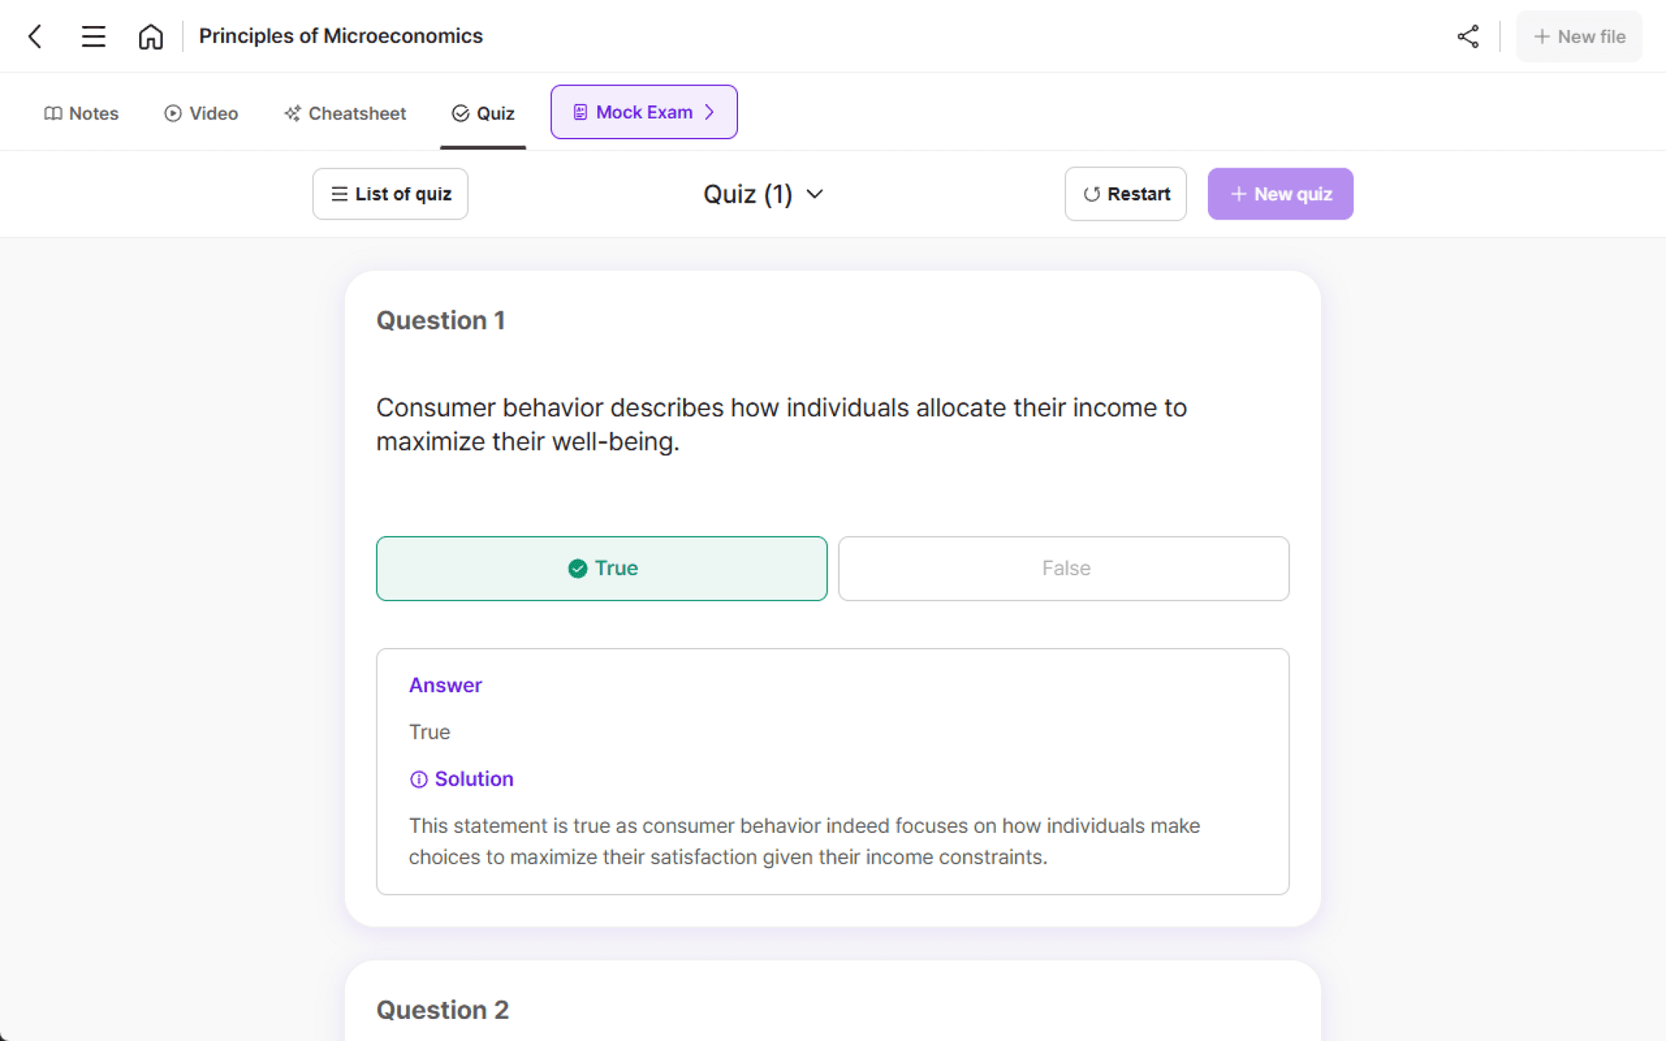Open the hamburger menu icon

coord(93,36)
